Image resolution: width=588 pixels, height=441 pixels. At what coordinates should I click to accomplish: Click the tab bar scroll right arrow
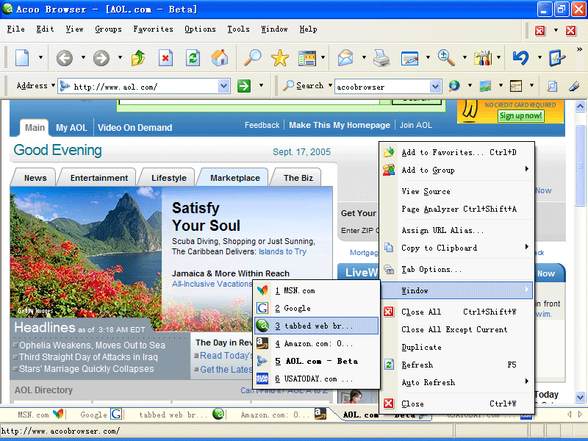coord(580,414)
